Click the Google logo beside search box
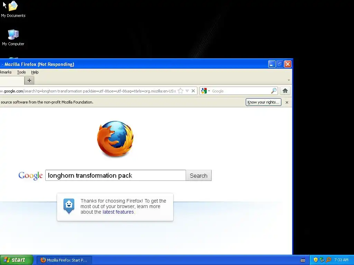This screenshot has width=354, height=265. 30,176
